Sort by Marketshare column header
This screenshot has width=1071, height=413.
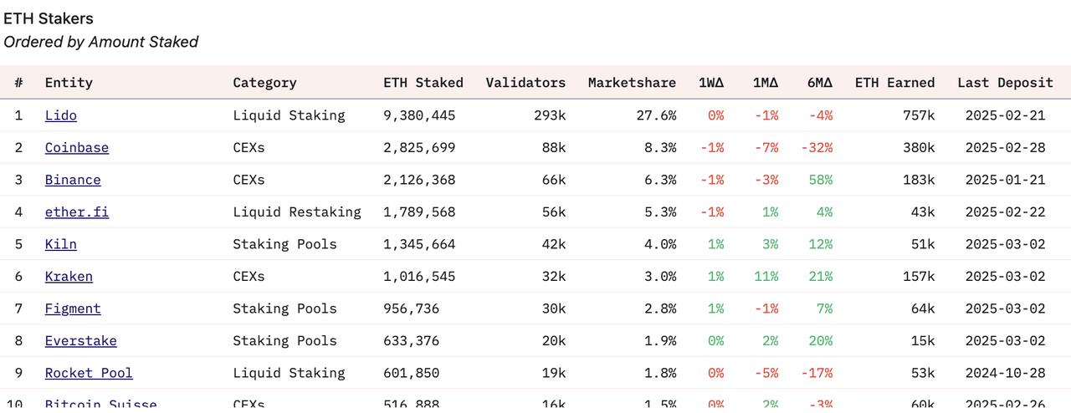632,83
